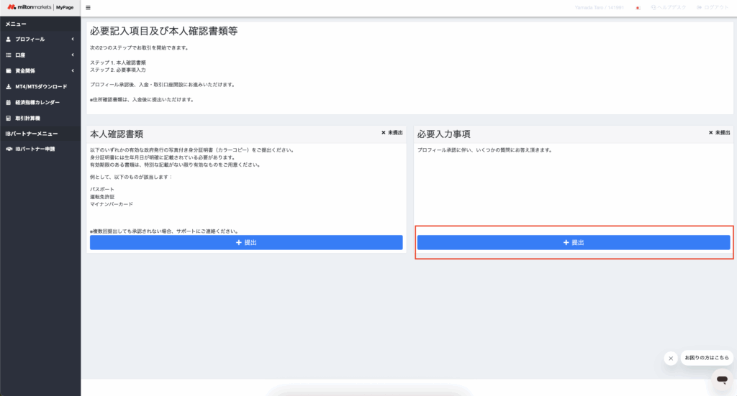Click the Japan flag language icon
The width and height of the screenshot is (737, 396).
[638, 8]
